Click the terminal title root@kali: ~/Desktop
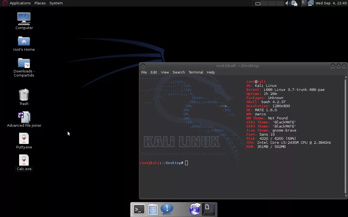 click(x=237, y=66)
